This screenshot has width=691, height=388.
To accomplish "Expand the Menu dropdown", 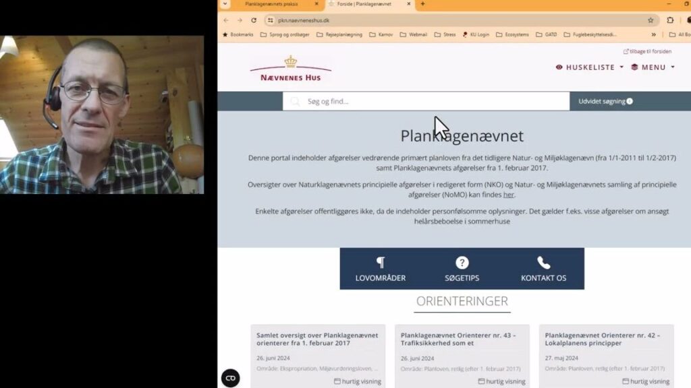I will coord(653,67).
